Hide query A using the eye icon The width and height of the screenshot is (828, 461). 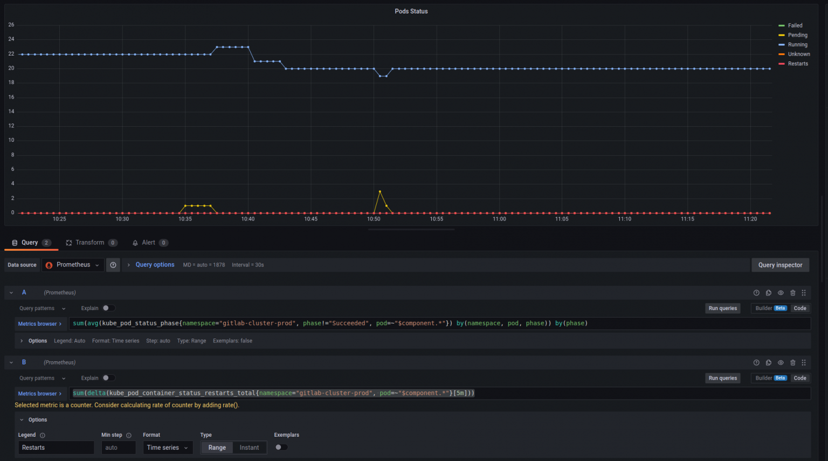(781, 293)
